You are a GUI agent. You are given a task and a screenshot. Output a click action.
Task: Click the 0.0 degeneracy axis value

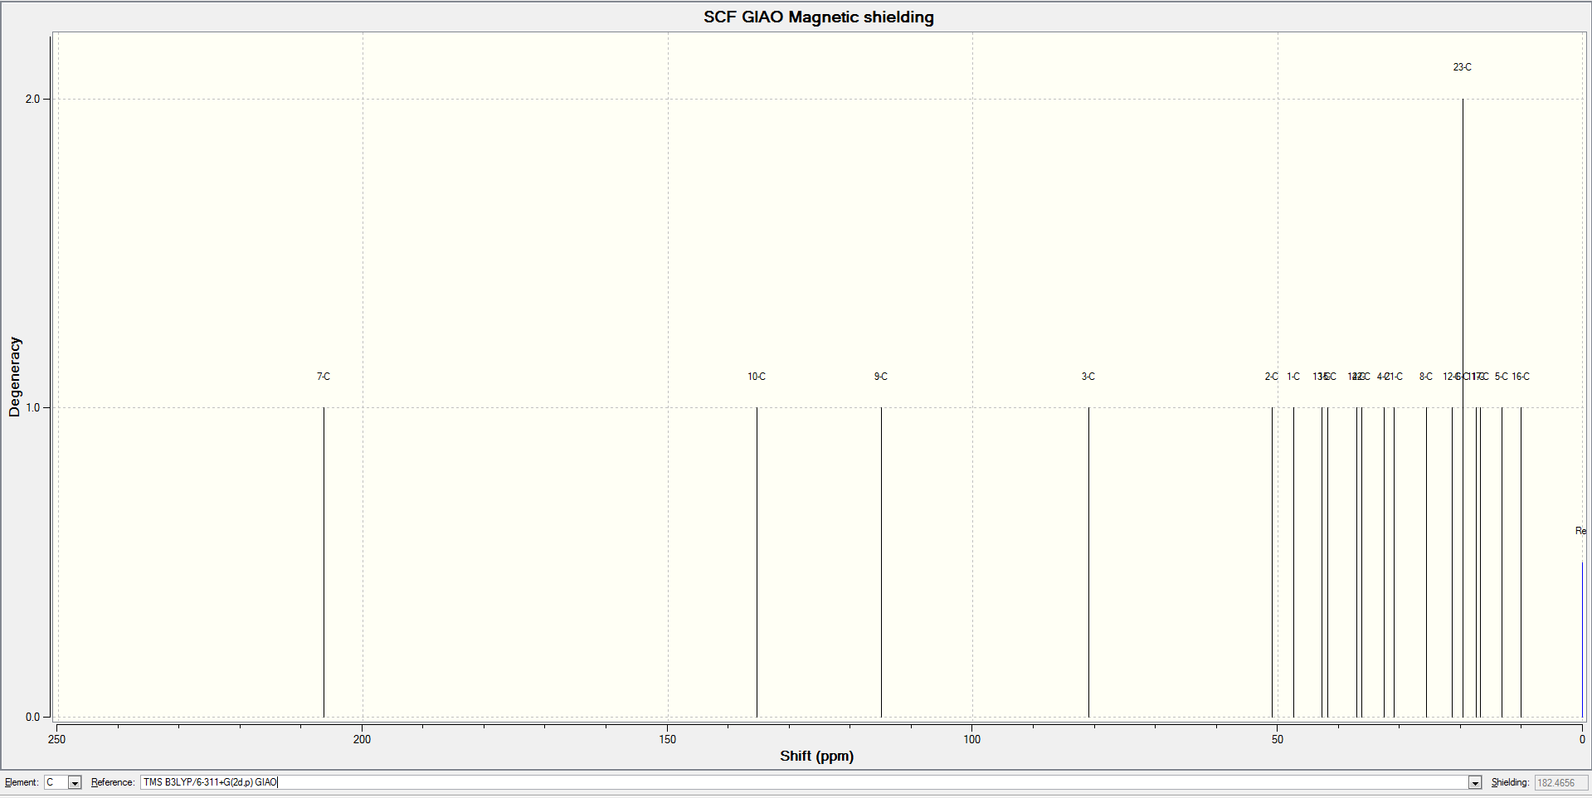point(32,717)
